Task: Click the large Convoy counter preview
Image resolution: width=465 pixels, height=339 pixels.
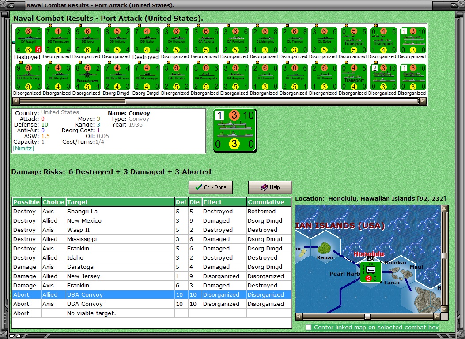Action: (x=235, y=130)
